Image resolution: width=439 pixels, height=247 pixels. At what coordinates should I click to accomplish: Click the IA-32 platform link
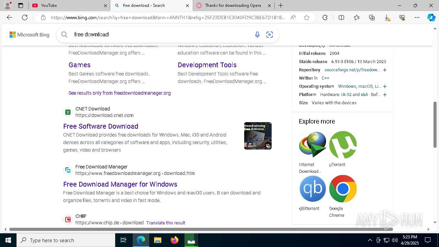click(x=346, y=95)
